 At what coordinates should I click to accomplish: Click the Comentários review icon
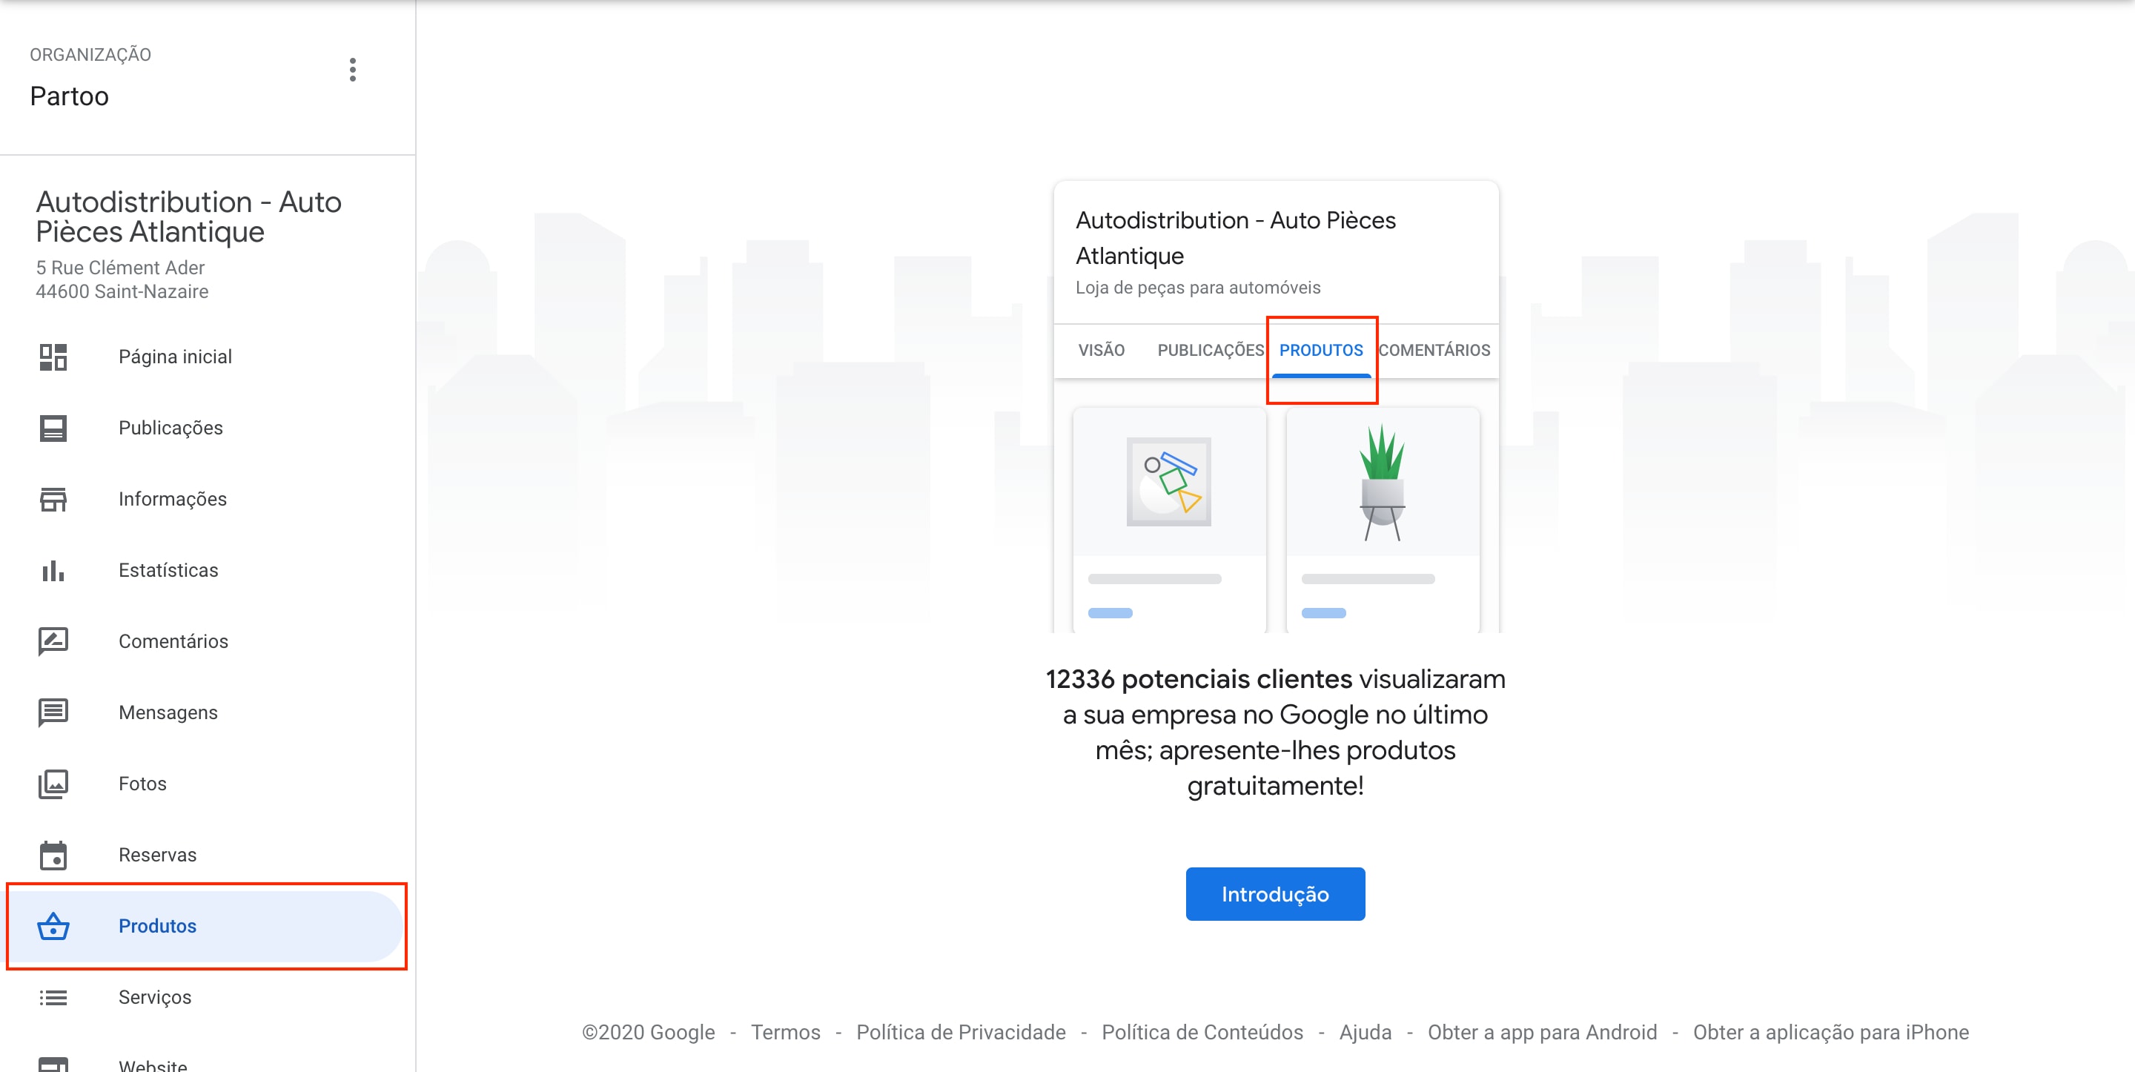[53, 641]
